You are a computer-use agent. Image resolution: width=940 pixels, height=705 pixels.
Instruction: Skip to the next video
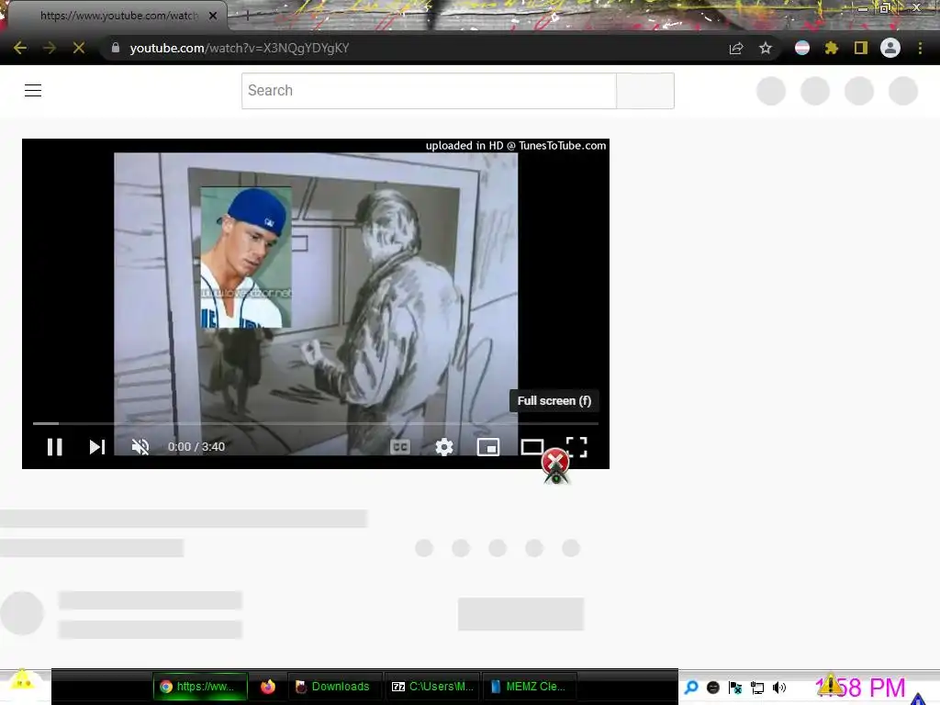97,447
